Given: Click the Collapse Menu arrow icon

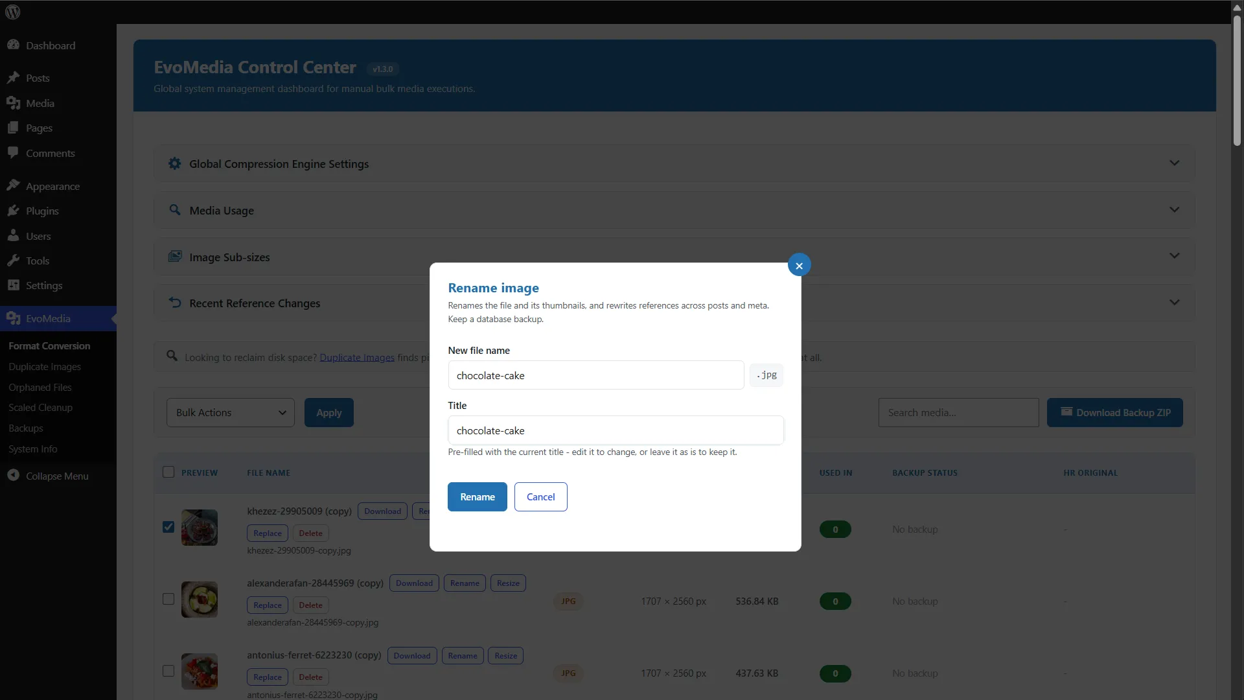Looking at the screenshot, I should [x=13, y=476].
